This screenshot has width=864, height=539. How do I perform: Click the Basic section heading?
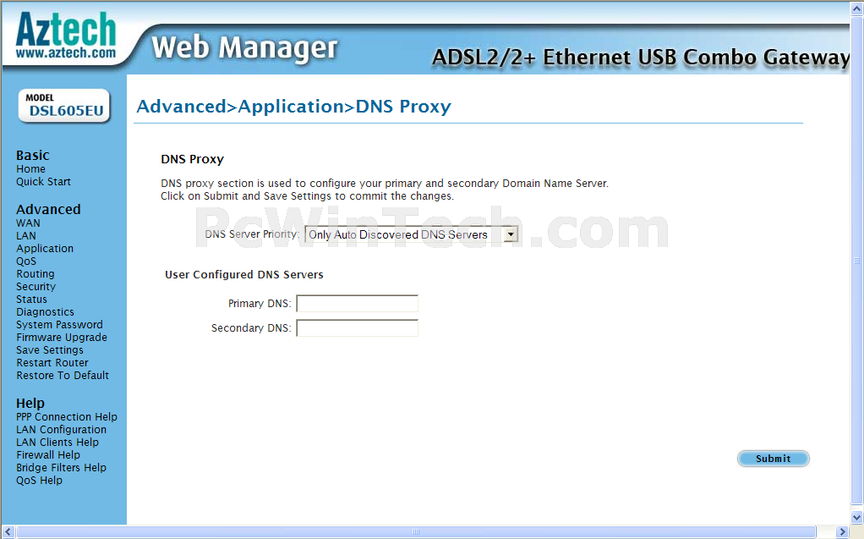32,155
